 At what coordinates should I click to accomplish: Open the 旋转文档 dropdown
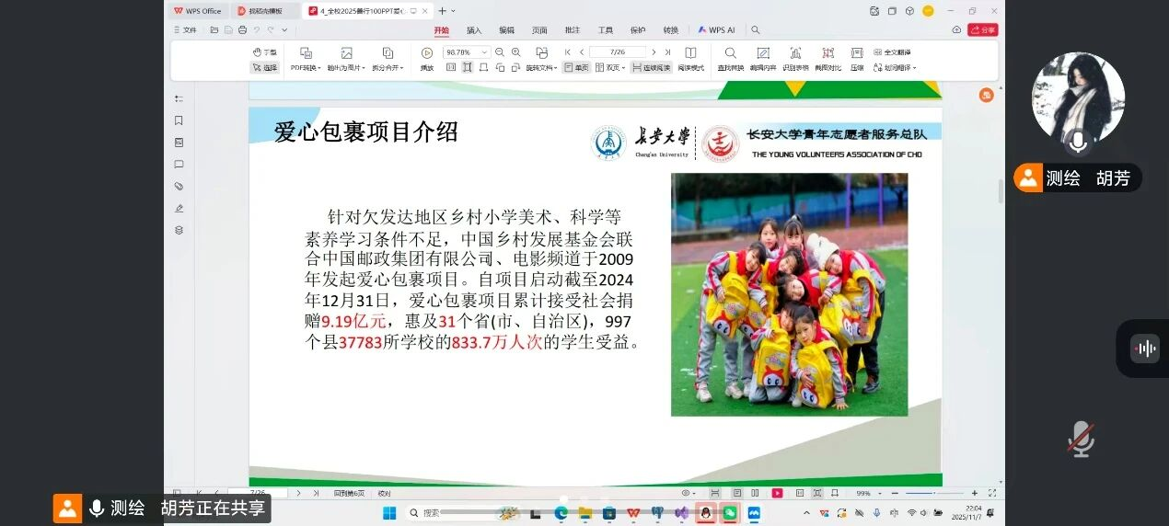(541, 67)
